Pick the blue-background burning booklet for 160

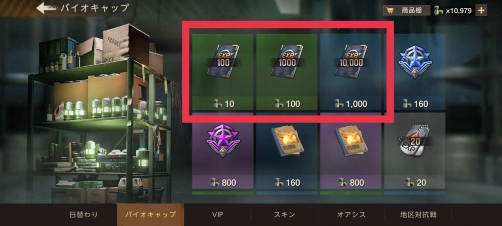point(286,151)
